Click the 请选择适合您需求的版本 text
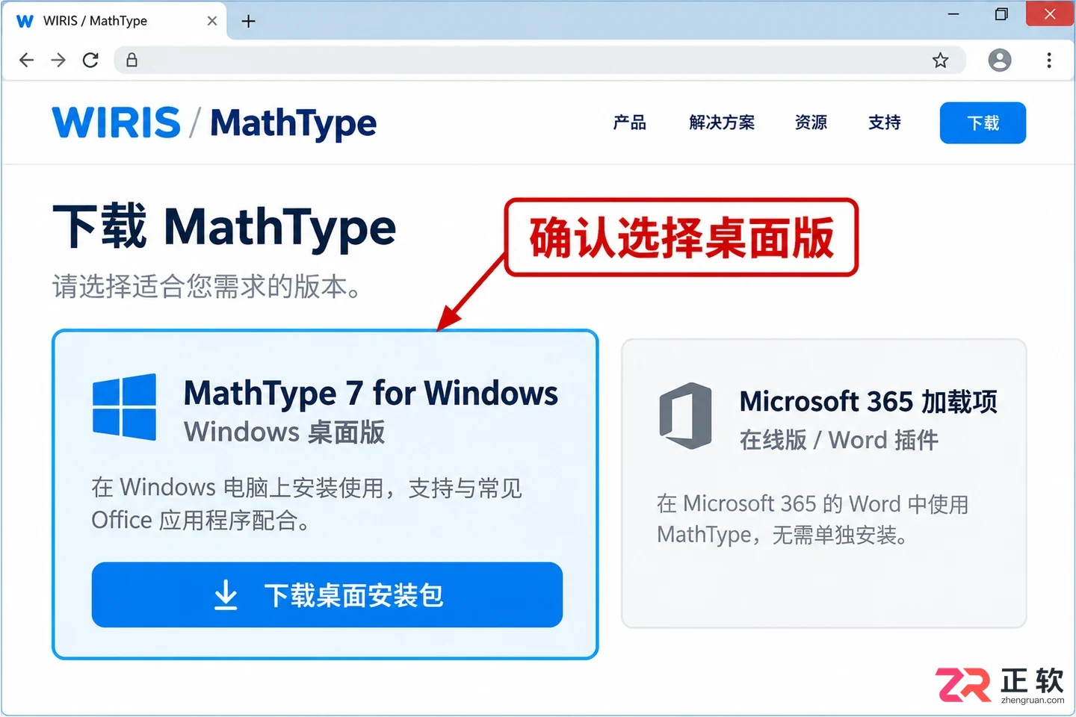1076x717 pixels. [x=207, y=286]
